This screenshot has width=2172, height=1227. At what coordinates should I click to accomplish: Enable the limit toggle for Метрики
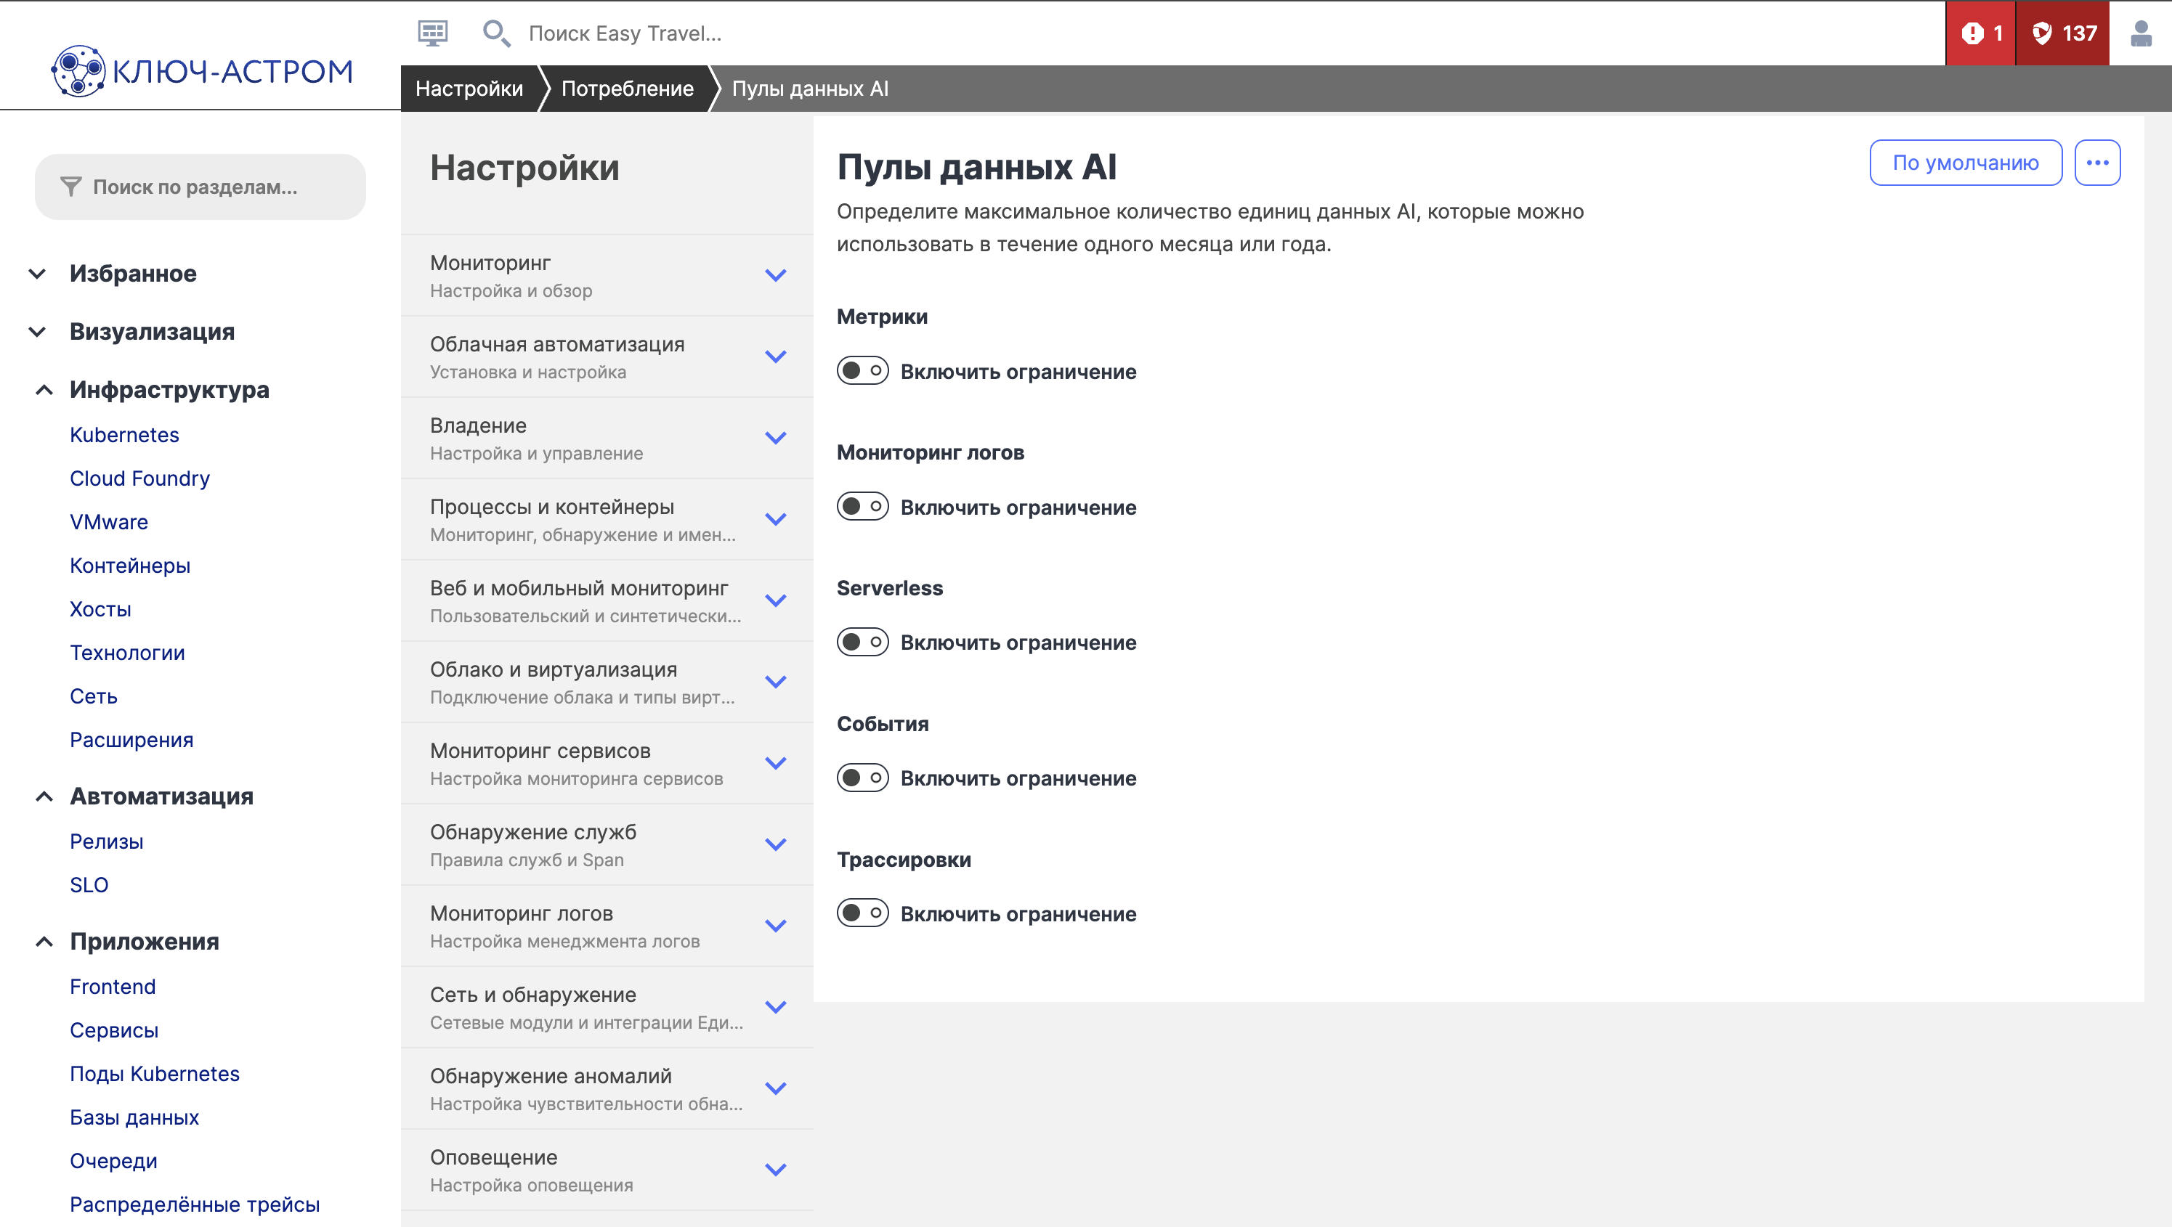(862, 371)
